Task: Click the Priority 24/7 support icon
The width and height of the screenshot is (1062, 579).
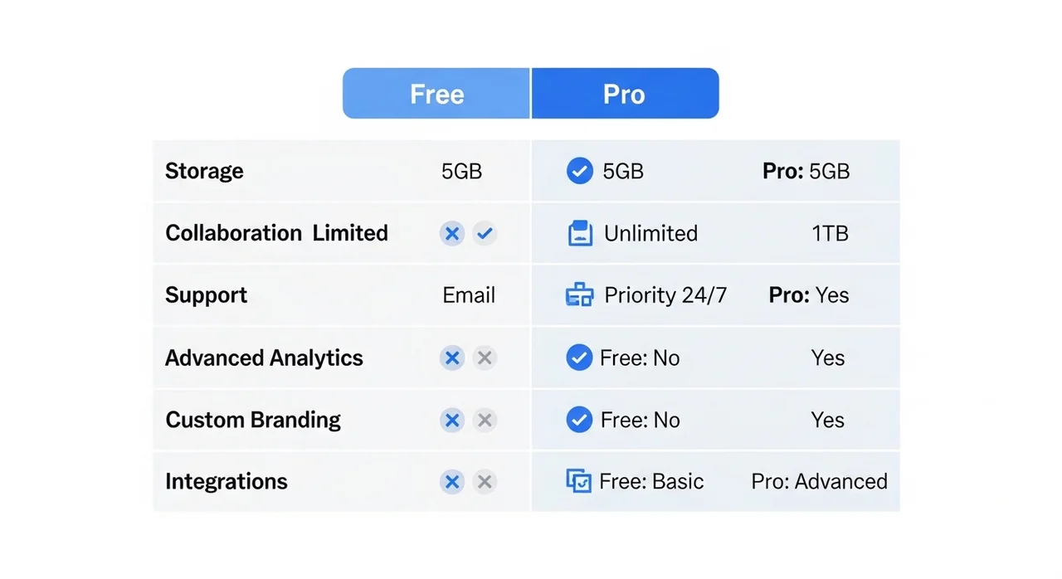Action: click(x=579, y=295)
